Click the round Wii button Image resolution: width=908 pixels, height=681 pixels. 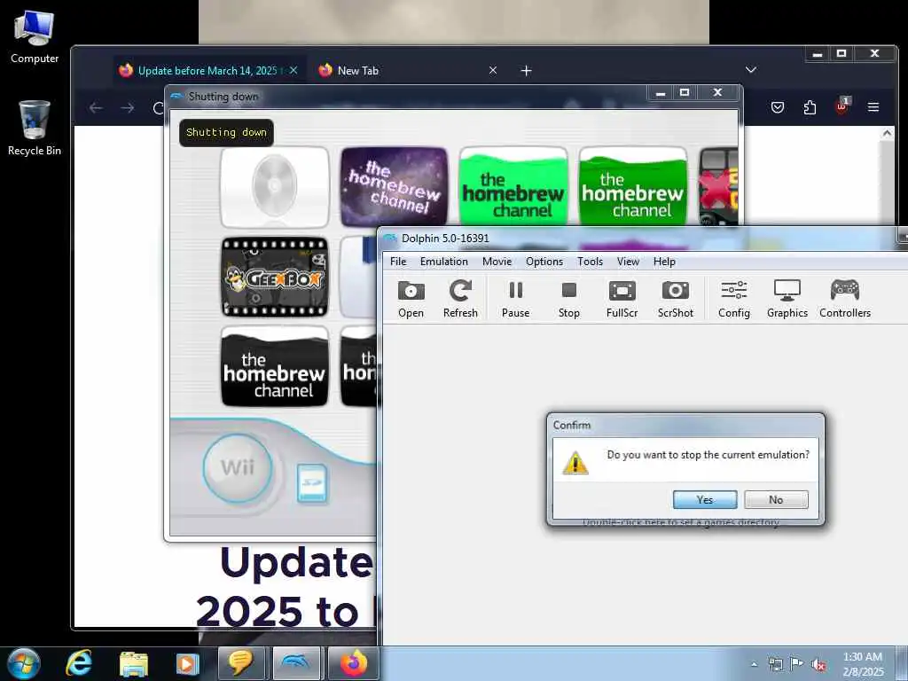(238, 468)
